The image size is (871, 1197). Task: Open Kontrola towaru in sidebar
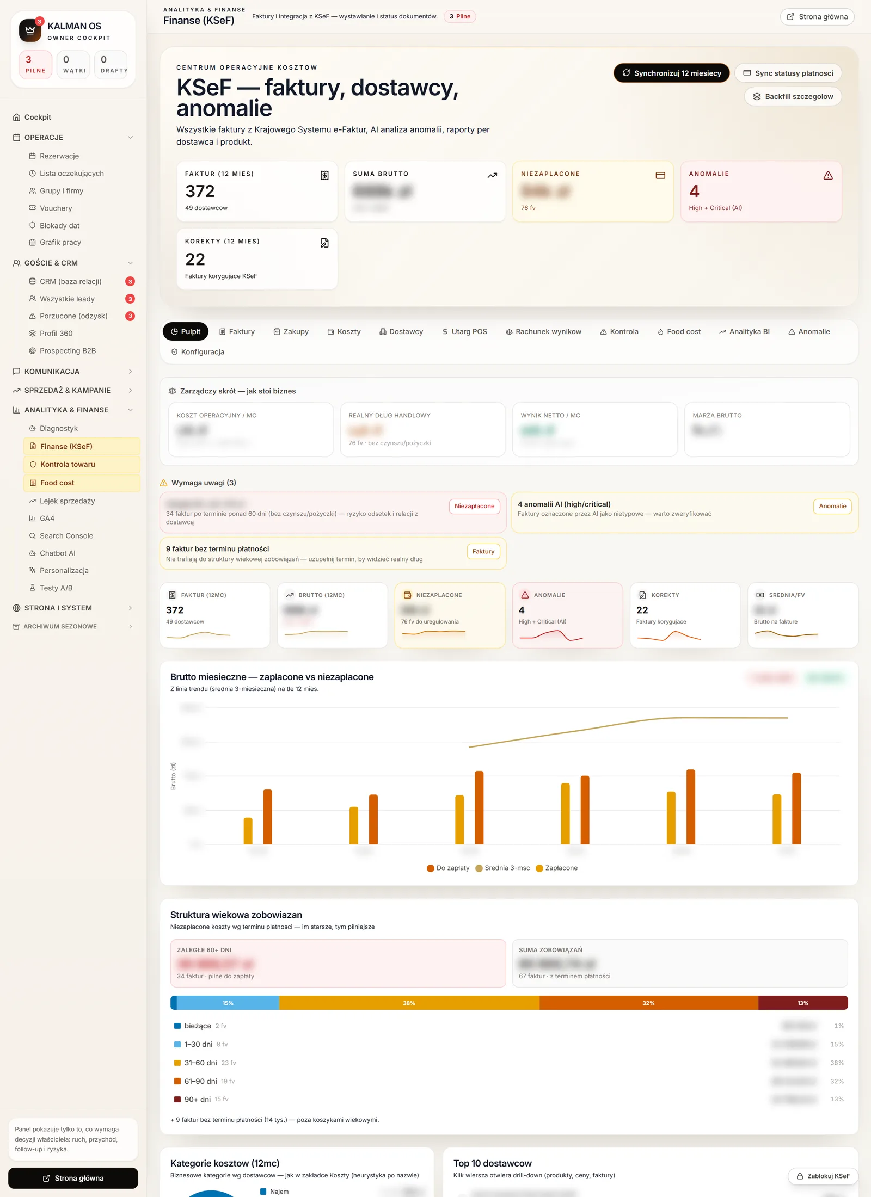pyautogui.click(x=82, y=465)
